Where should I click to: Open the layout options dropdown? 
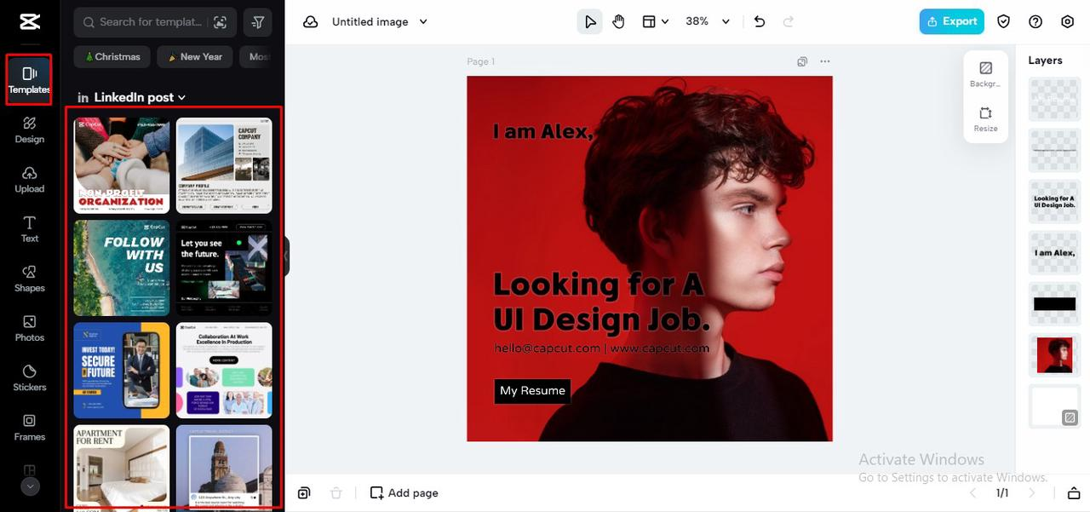click(655, 21)
